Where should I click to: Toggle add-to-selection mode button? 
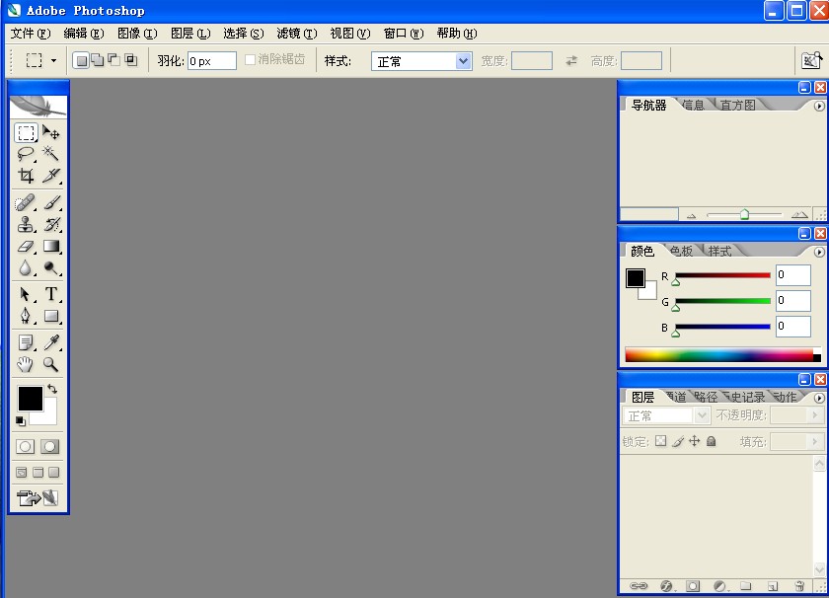[98, 60]
